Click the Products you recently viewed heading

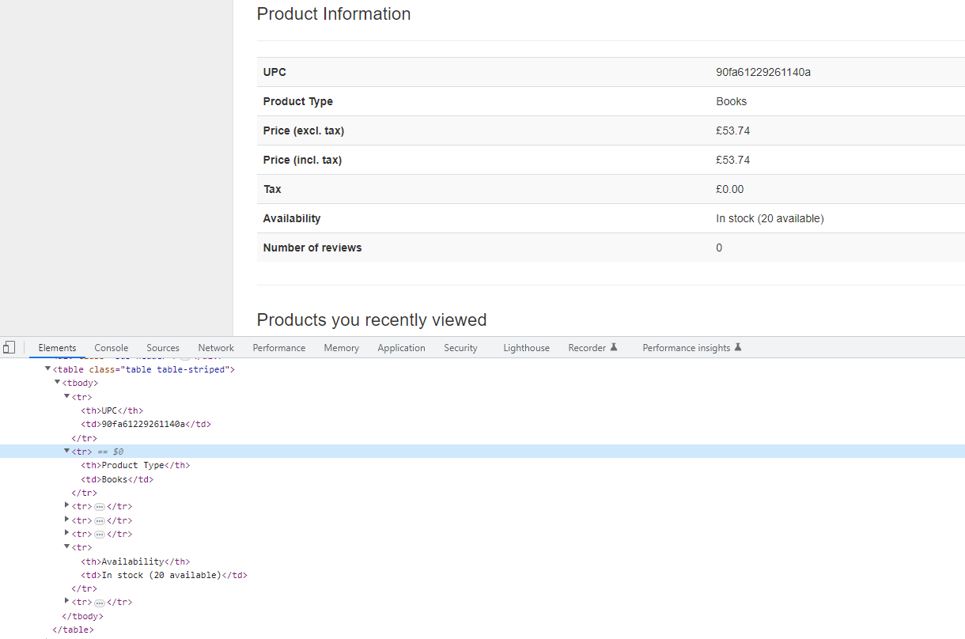(372, 320)
